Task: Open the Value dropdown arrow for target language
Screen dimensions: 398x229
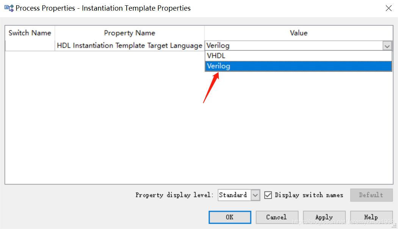Action: [x=387, y=45]
